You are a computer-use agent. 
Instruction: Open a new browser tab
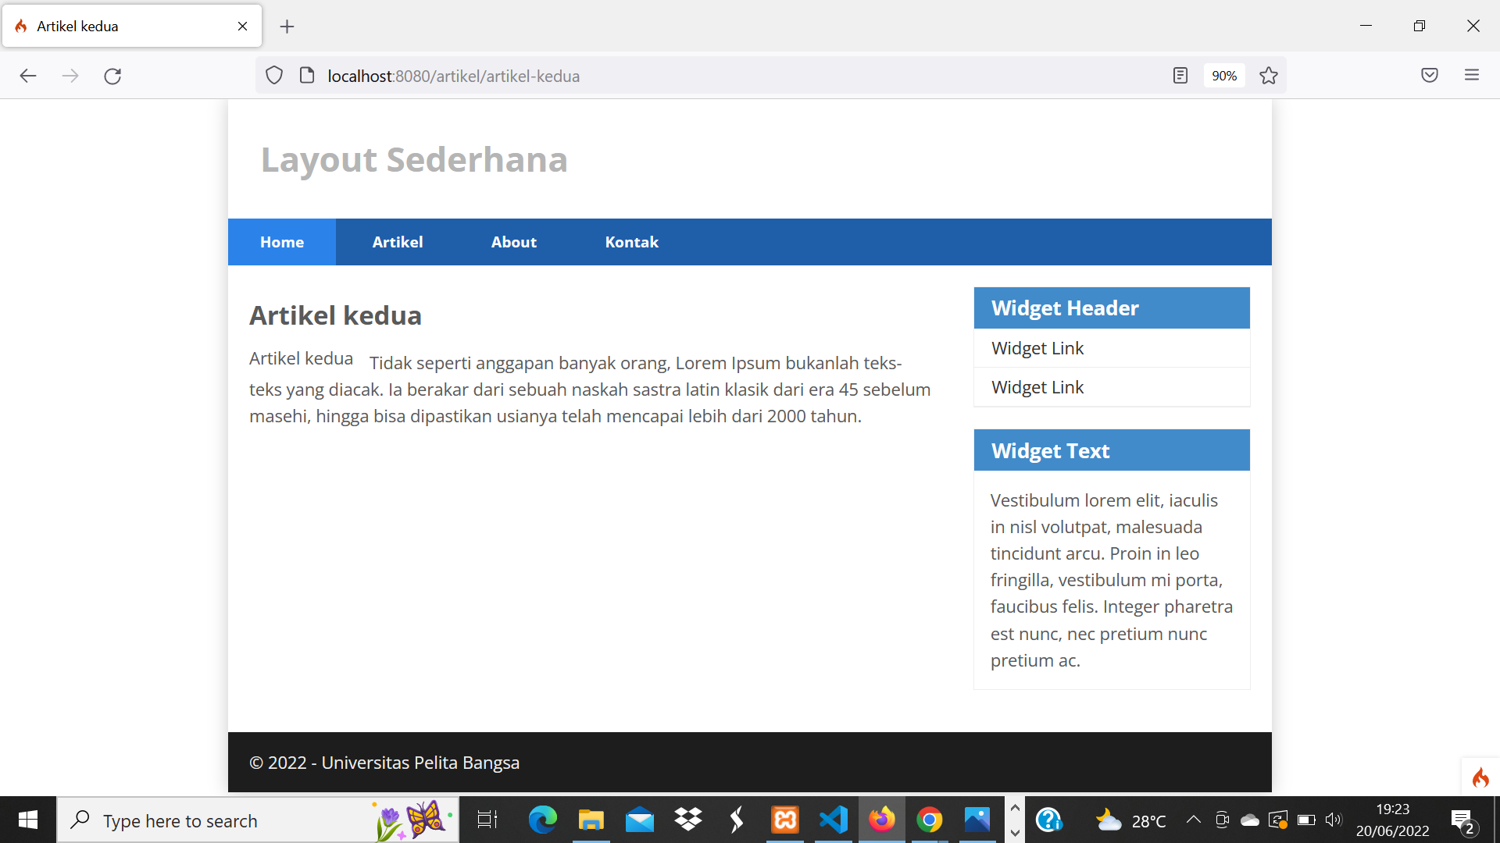click(x=287, y=26)
